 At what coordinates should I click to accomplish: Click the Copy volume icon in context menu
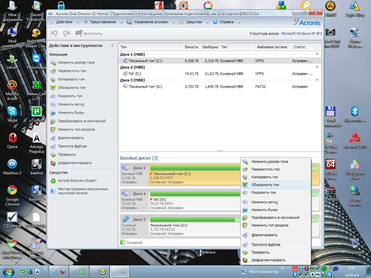coord(245,177)
